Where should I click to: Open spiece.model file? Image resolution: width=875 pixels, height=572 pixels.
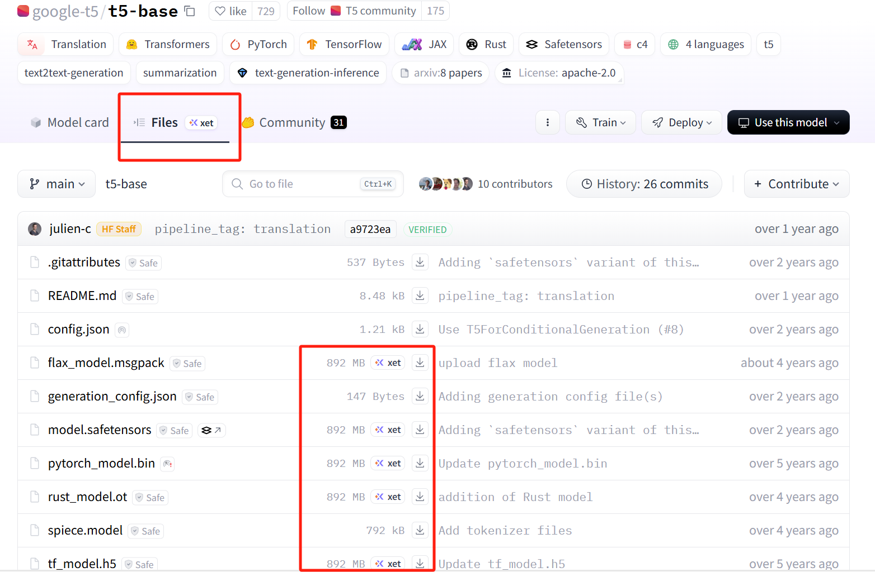pyautogui.click(x=85, y=530)
